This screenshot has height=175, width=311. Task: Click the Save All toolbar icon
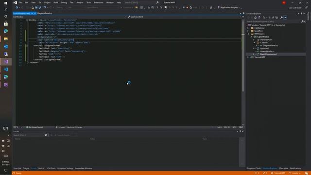[40, 8]
